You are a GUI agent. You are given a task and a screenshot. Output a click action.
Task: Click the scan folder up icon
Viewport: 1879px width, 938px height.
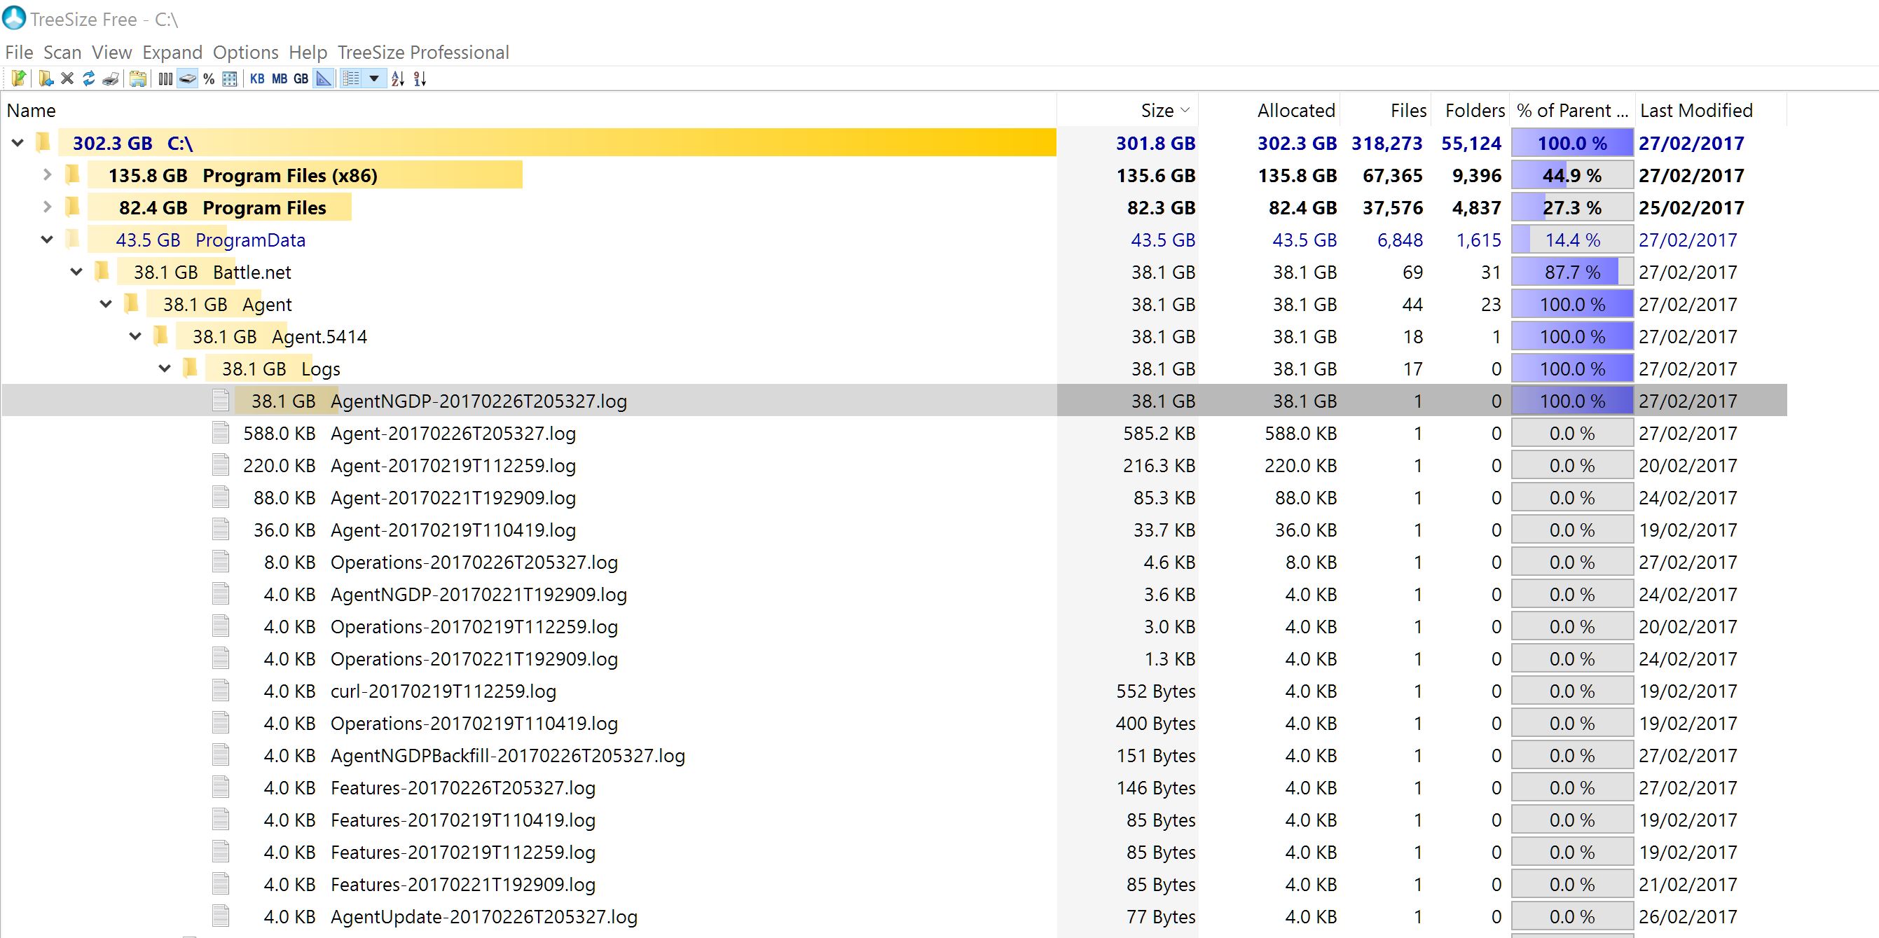coord(19,78)
